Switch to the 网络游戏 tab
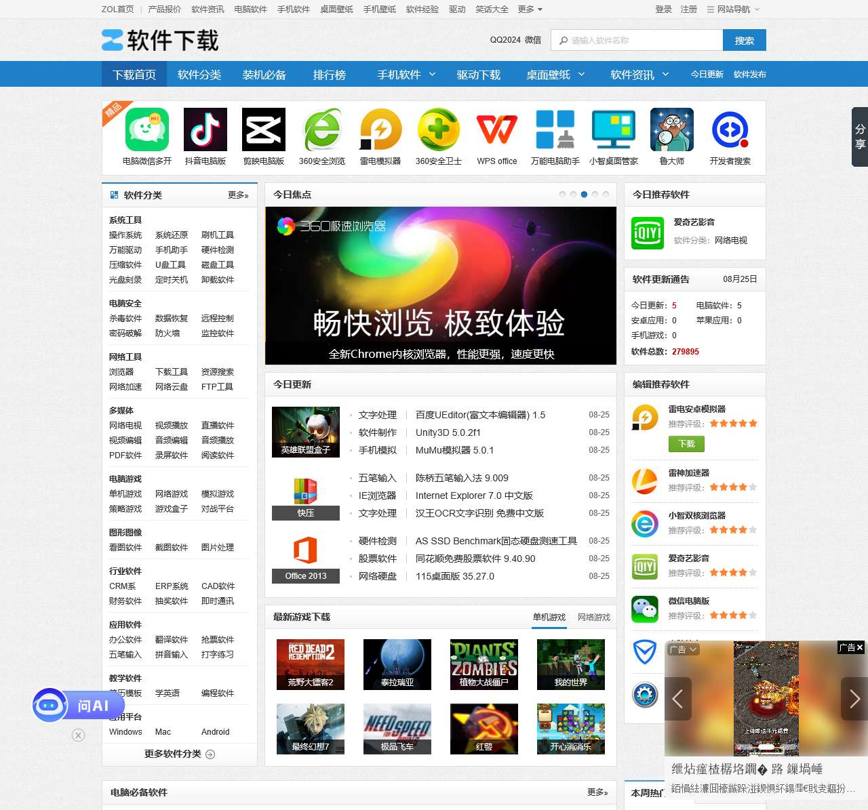 pos(593,617)
